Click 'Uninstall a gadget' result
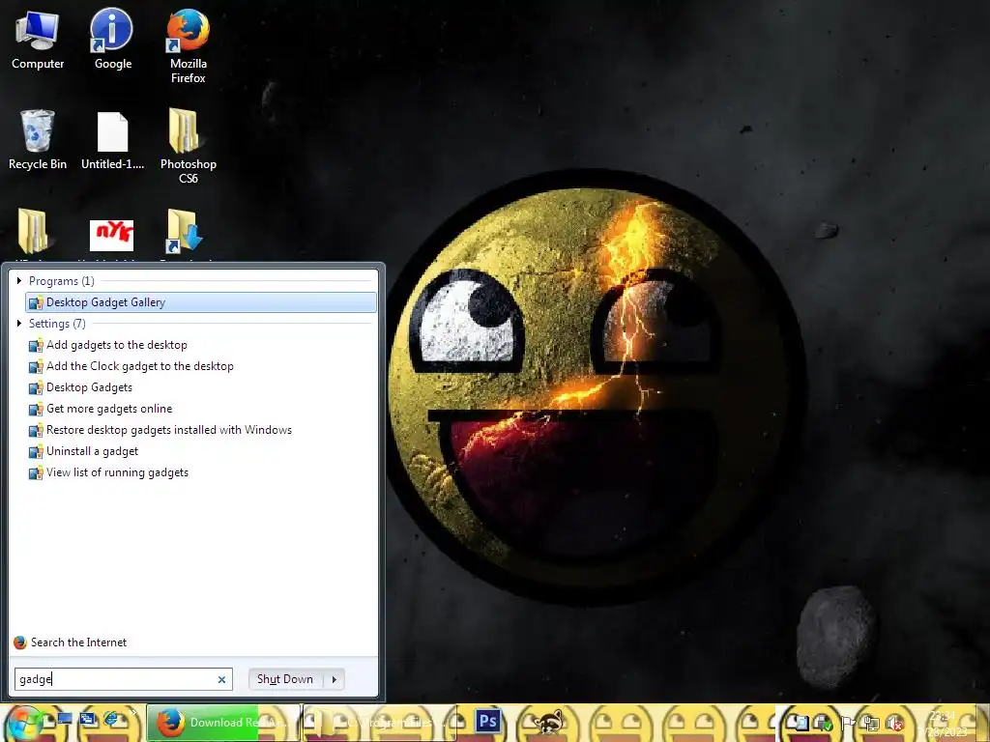The width and height of the screenshot is (990, 742). (201, 451)
